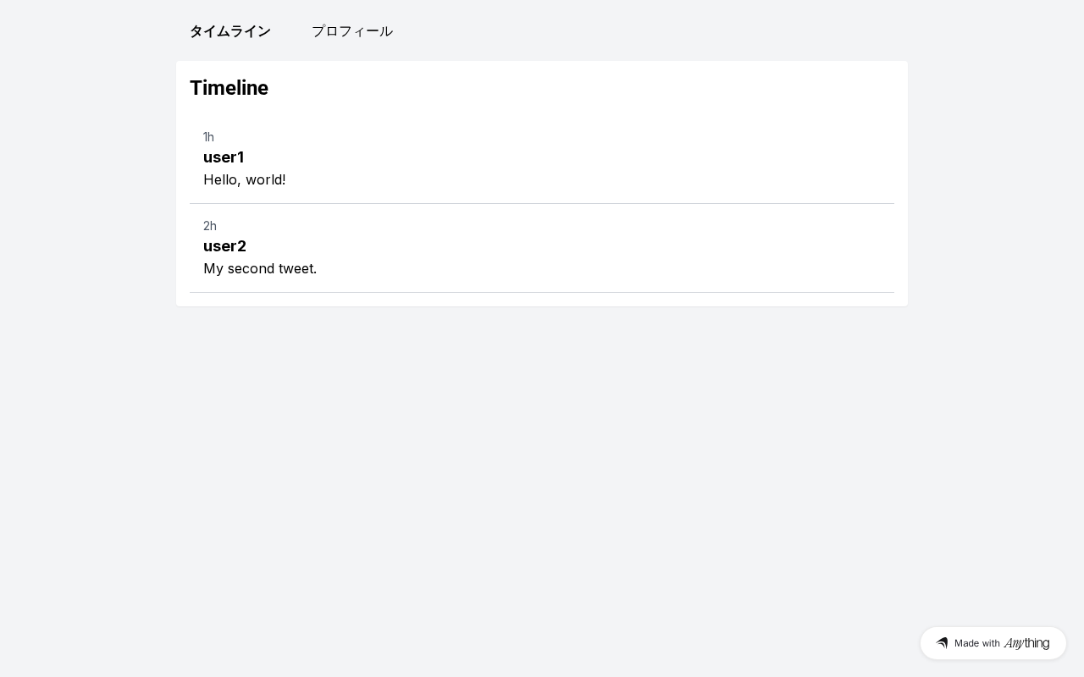Click the "Made with" text in the badge
This screenshot has width=1084, height=677.
coord(977,643)
